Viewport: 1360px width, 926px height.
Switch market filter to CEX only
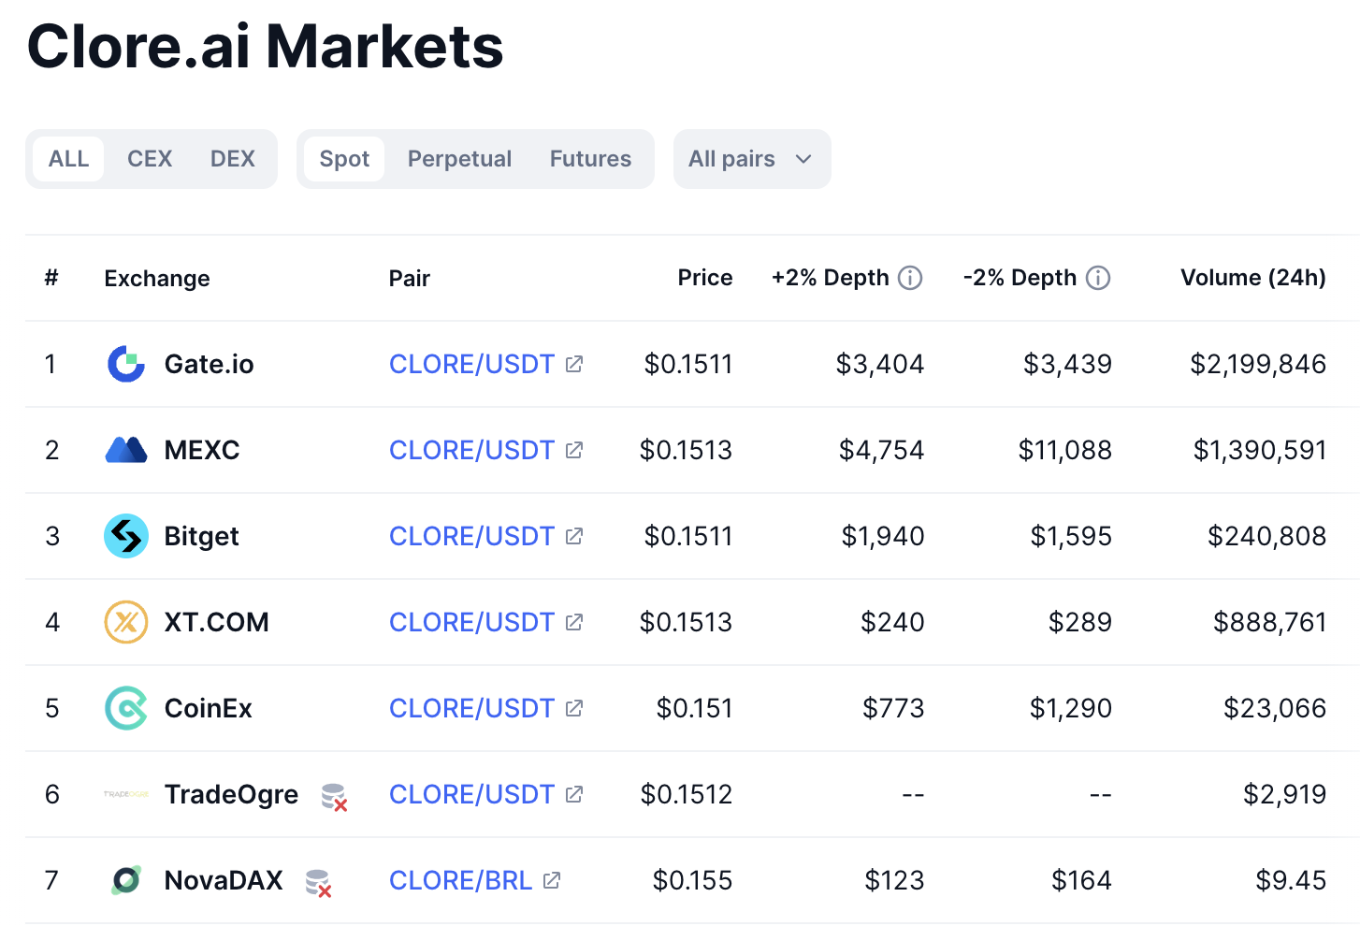click(149, 159)
